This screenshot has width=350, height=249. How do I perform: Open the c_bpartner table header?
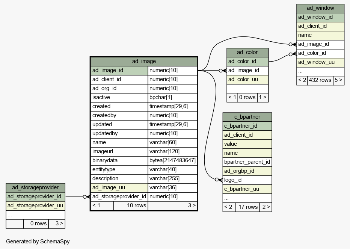[247, 117]
